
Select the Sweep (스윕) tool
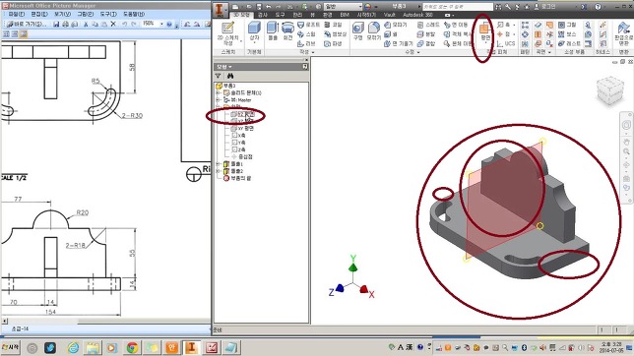coord(306,34)
